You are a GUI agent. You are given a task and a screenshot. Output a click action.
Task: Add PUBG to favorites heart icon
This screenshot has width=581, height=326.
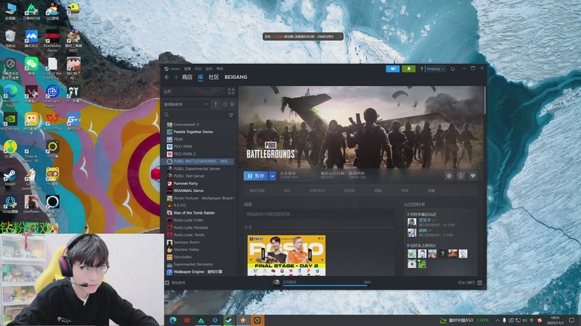tap(473, 176)
